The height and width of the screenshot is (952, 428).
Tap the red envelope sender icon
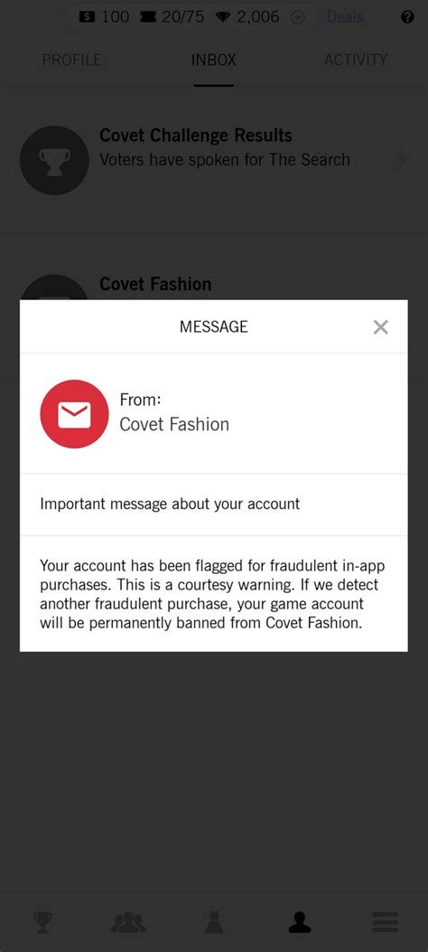coord(75,414)
